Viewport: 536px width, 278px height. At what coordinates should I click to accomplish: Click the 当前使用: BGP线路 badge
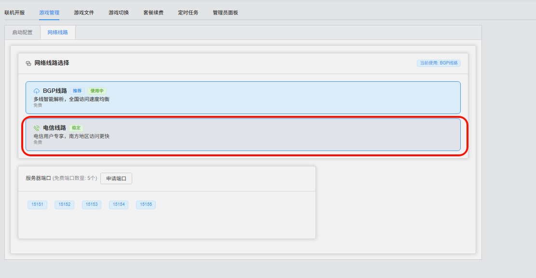click(x=439, y=63)
